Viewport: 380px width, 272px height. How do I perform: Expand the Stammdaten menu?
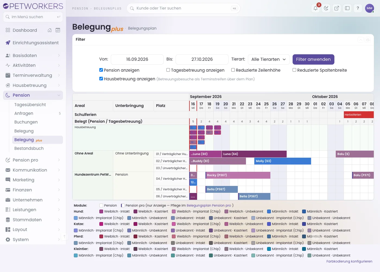coord(33,220)
